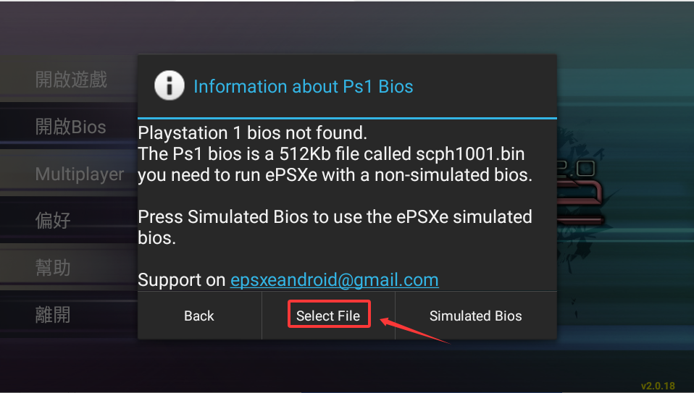Click the 'Support on' text label

coord(182,280)
